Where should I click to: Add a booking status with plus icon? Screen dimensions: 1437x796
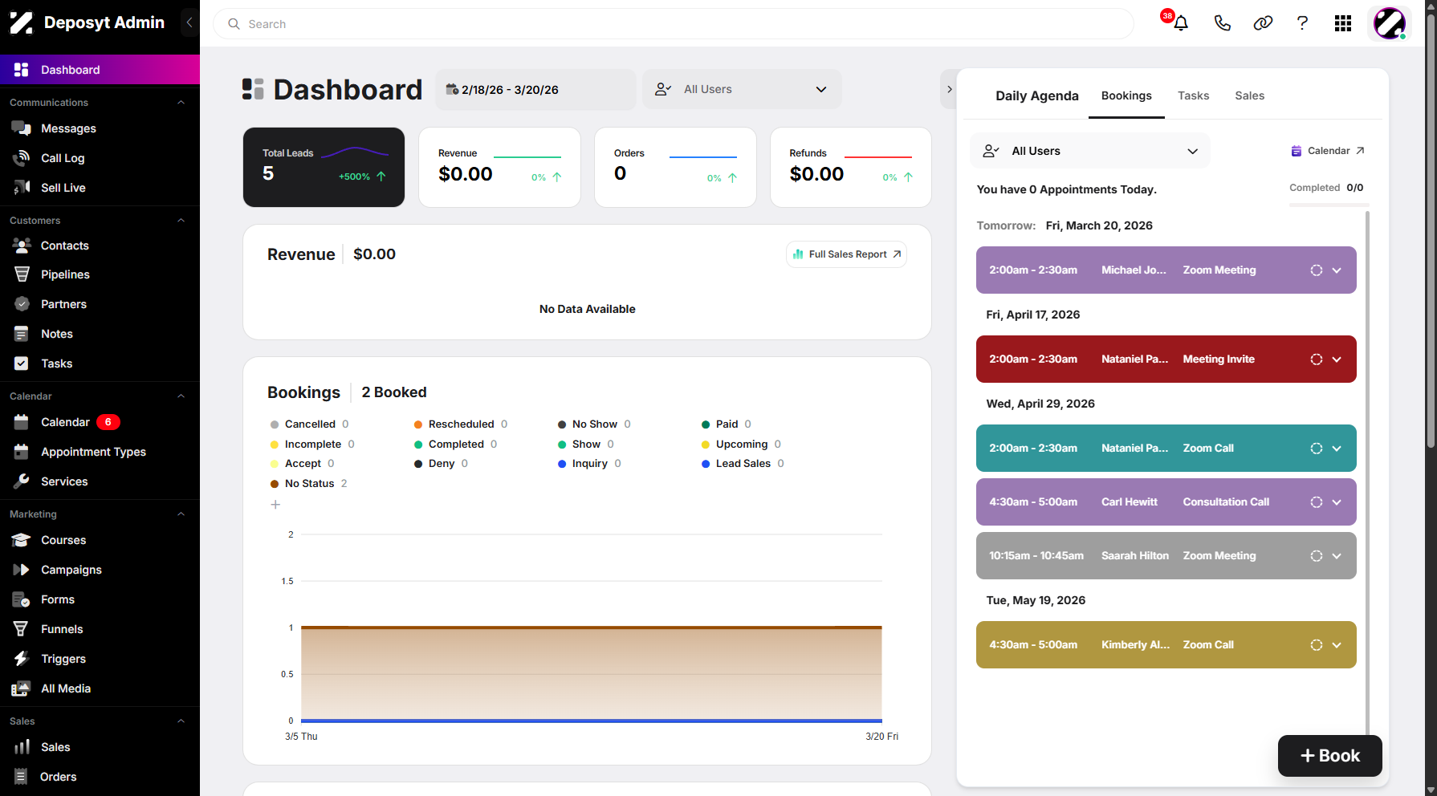(275, 505)
